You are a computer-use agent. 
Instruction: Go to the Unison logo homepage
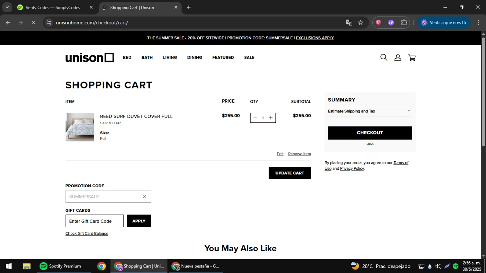pos(90,58)
